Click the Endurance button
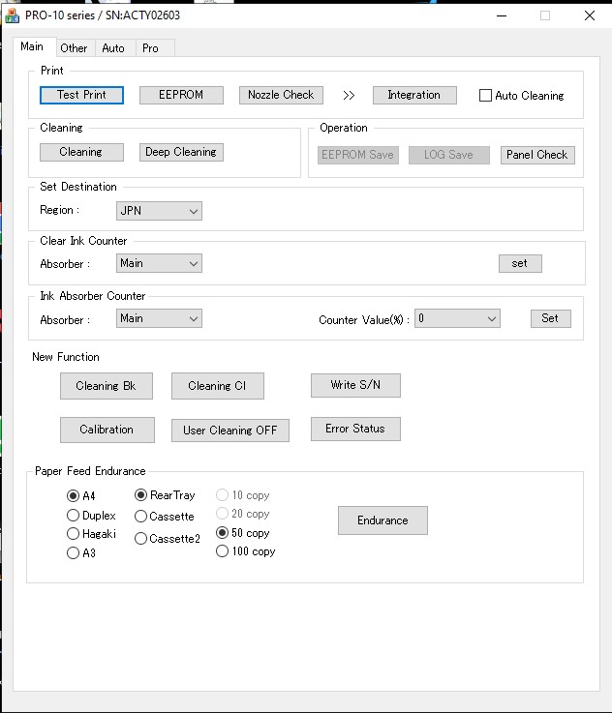This screenshot has width=612, height=713. click(x=382, y=520)
